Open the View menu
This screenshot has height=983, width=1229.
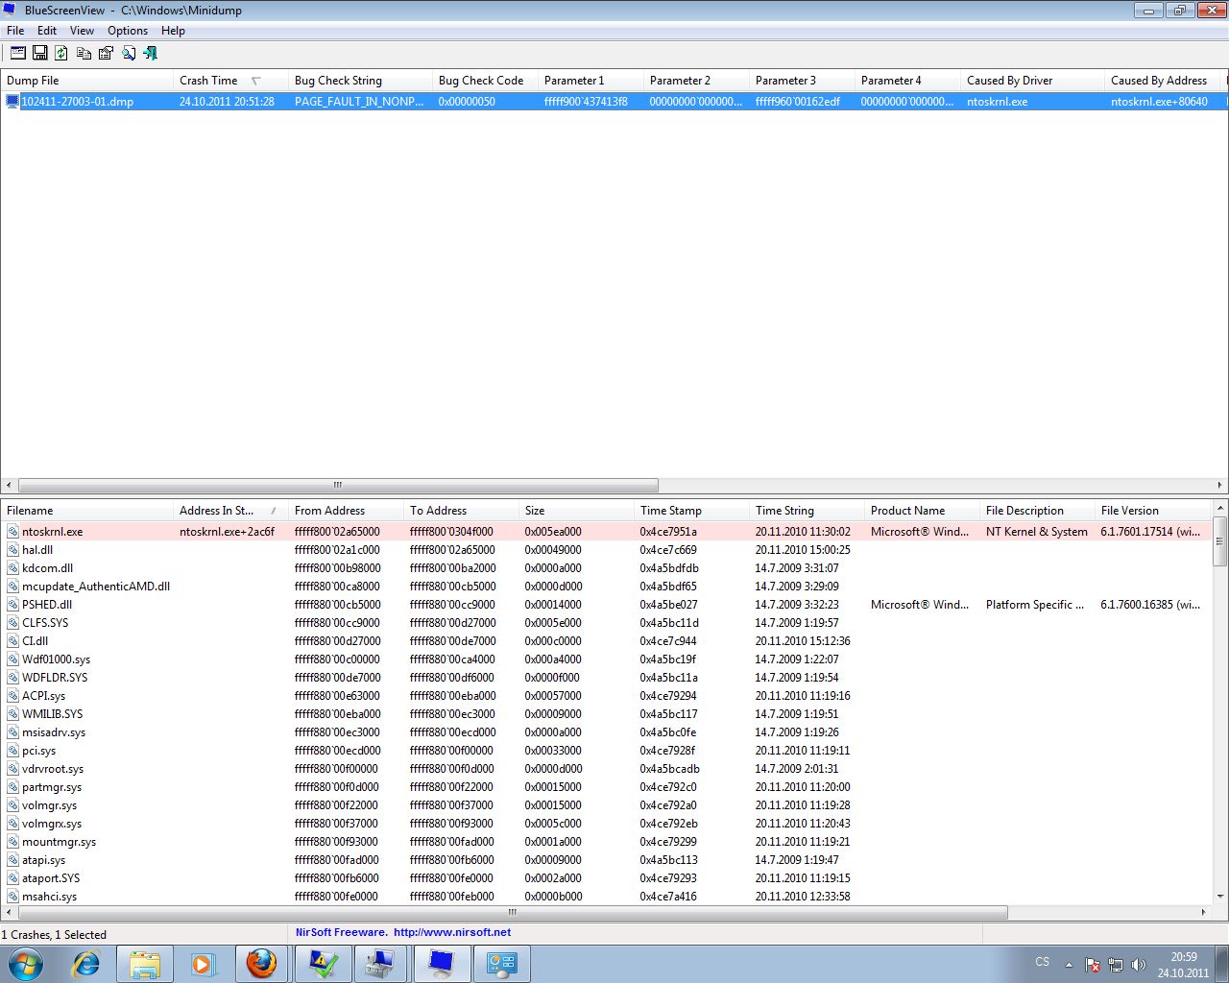(82, 31)
